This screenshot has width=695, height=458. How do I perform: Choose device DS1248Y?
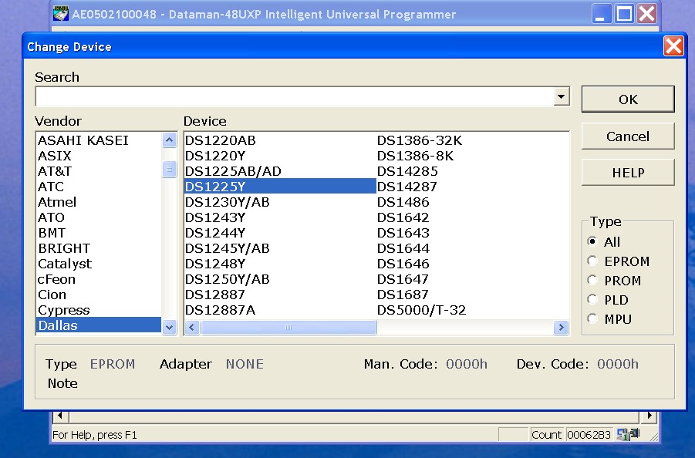280,264
